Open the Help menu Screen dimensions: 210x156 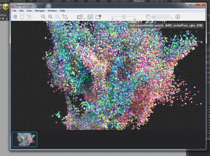coord(63,11)
